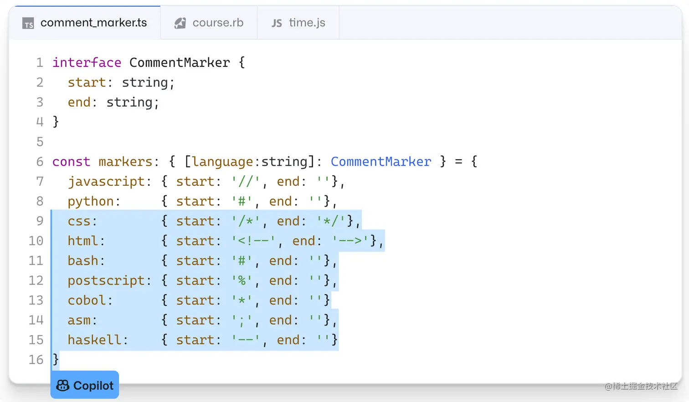Click the Copilot button
Viewport: 689px width, 402px height.
(85, 385)
